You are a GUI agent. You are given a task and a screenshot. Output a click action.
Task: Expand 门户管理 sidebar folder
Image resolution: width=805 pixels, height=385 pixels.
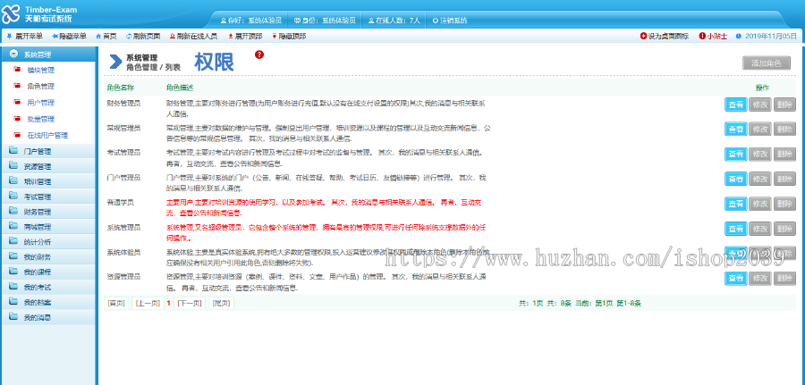point(48,151)
